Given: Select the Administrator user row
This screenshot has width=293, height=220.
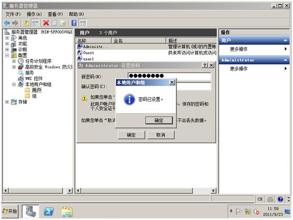Looking at the screenshot, I should [x=146, y=47].
